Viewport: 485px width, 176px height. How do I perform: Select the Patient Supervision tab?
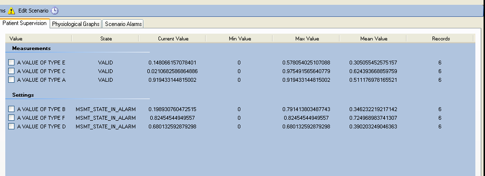25,23
